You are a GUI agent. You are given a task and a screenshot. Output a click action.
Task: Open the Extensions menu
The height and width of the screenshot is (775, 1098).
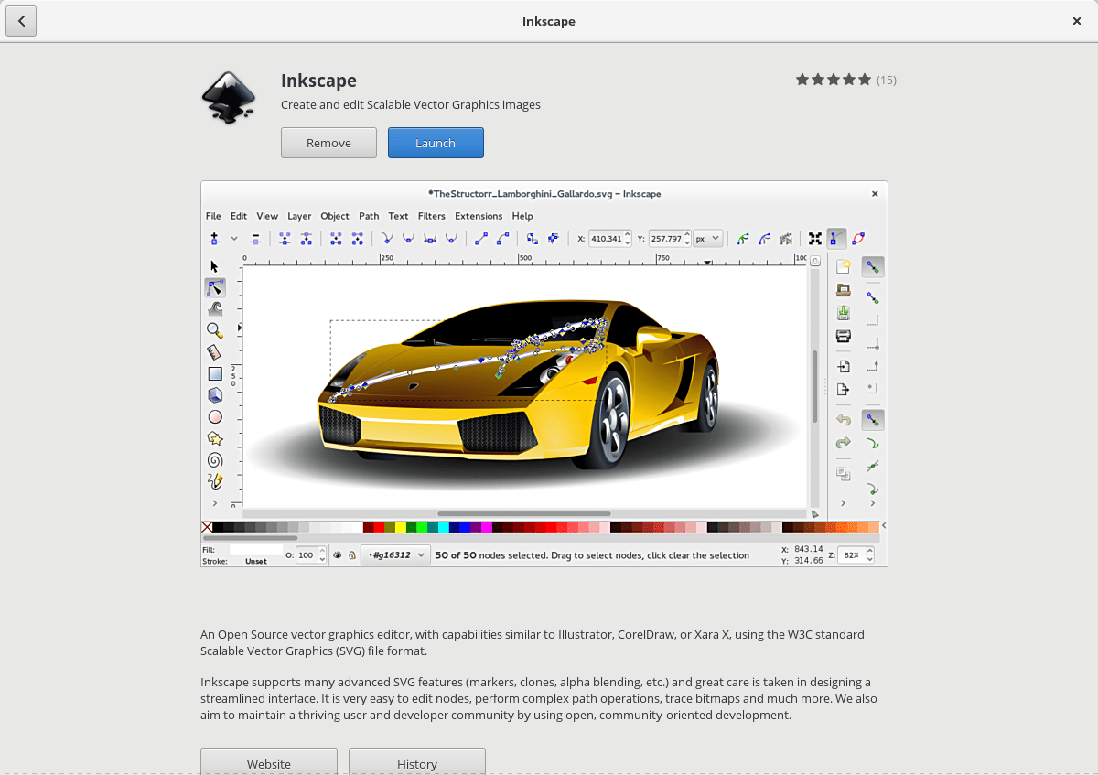point(479,216)
